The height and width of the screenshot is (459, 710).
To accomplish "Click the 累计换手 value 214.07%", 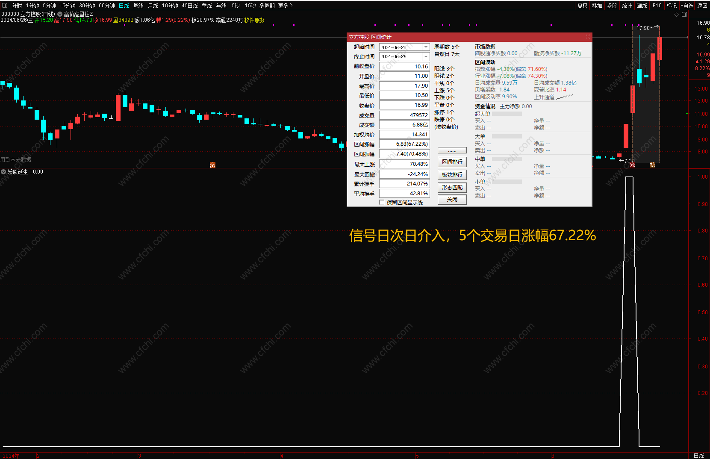I will coord(404,184).
